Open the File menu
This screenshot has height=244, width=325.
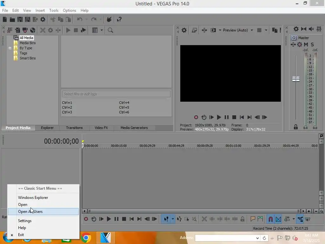point(5,10)
